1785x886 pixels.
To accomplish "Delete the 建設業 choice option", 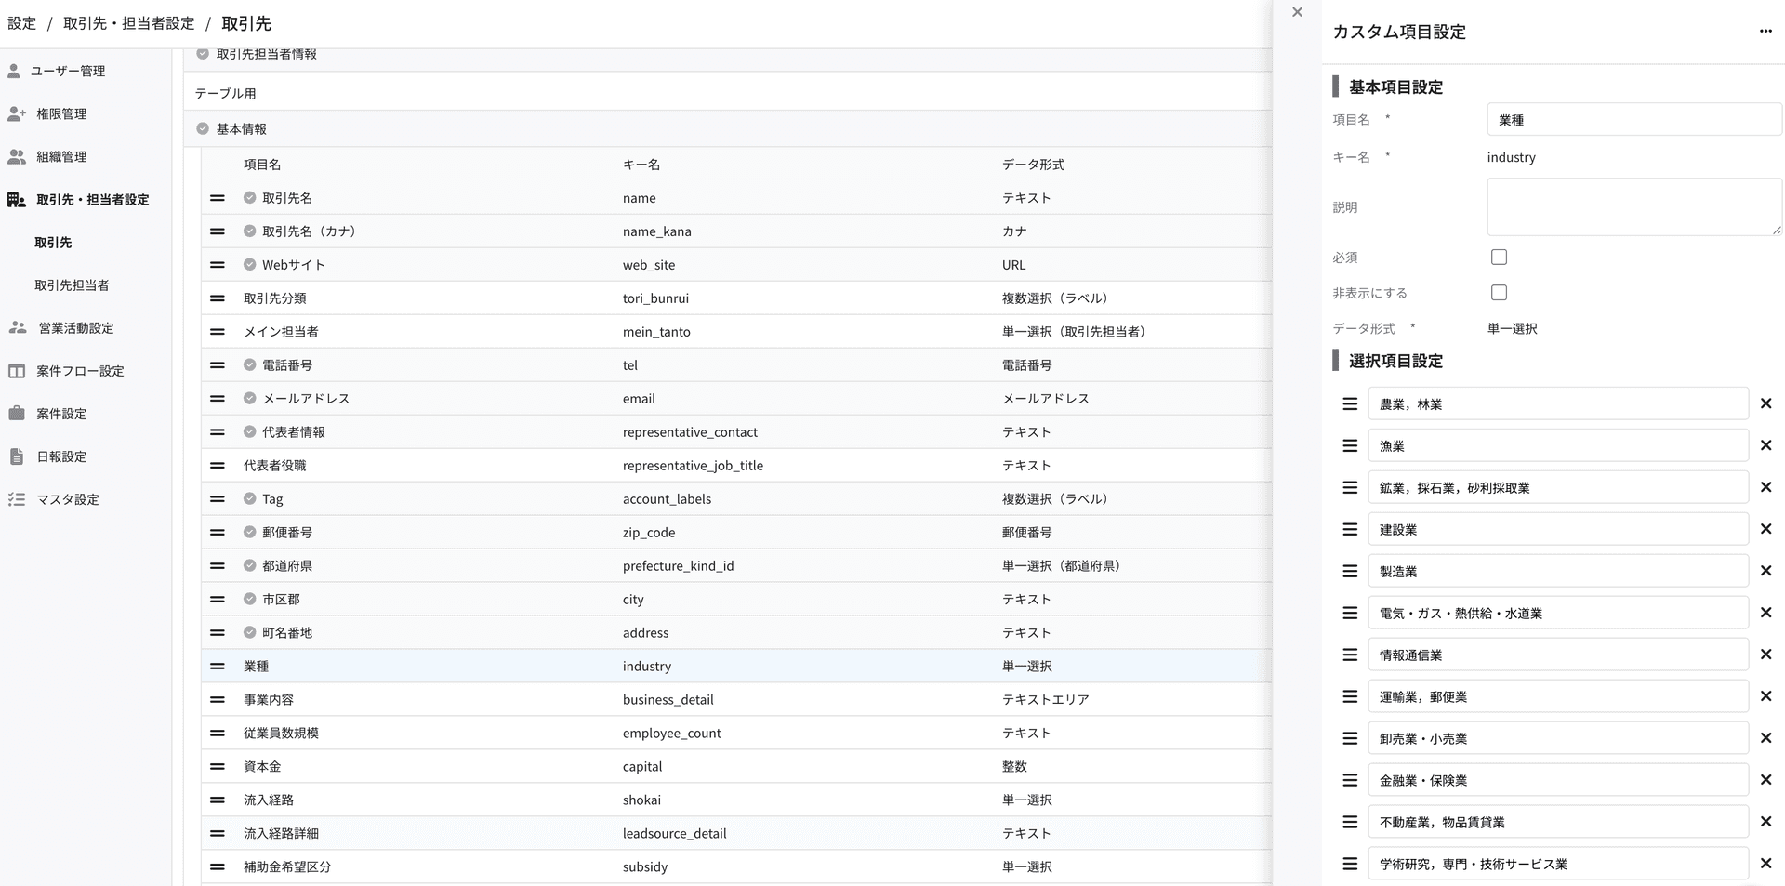I will (x=1766, y=529).
